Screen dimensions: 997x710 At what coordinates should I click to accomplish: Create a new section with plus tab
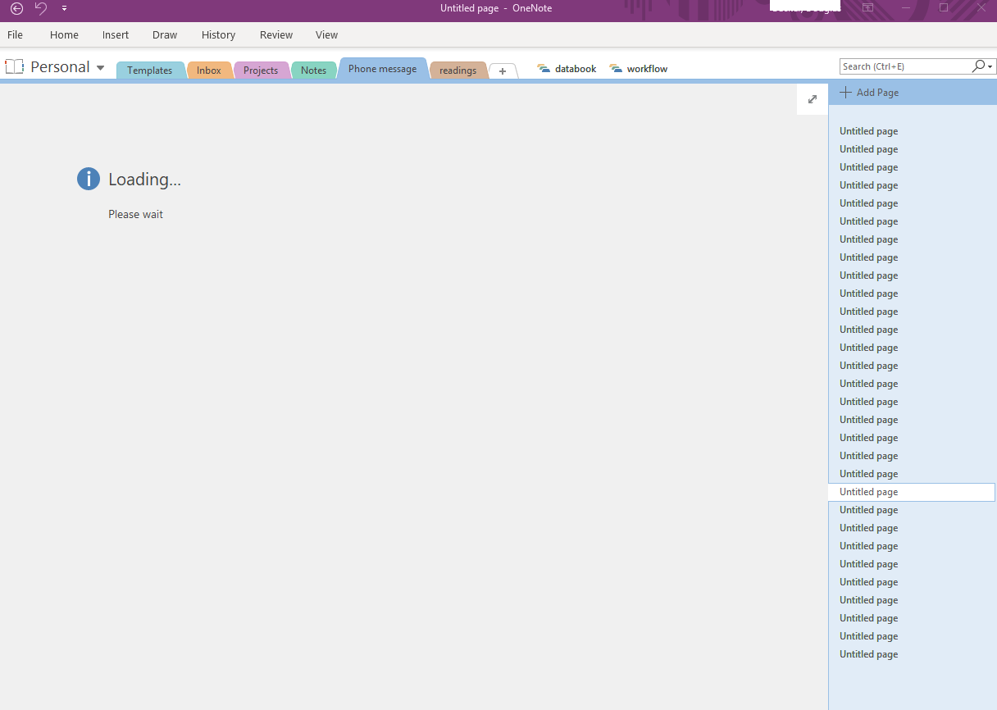(x=503, y=71)
